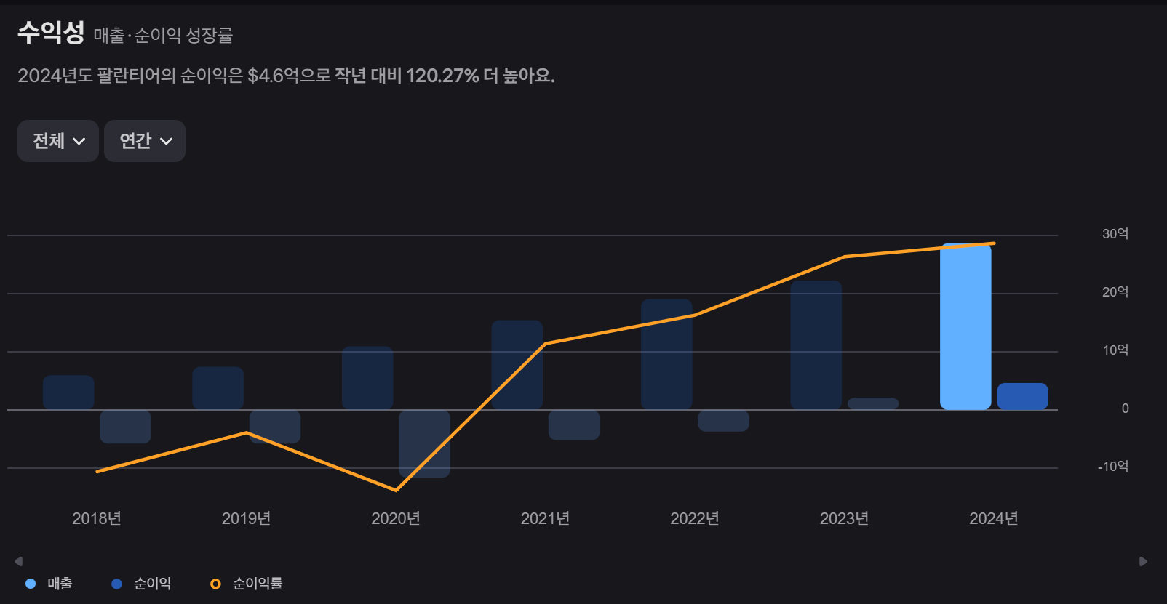Select the 2022 revenue bar

pos(666,354)
